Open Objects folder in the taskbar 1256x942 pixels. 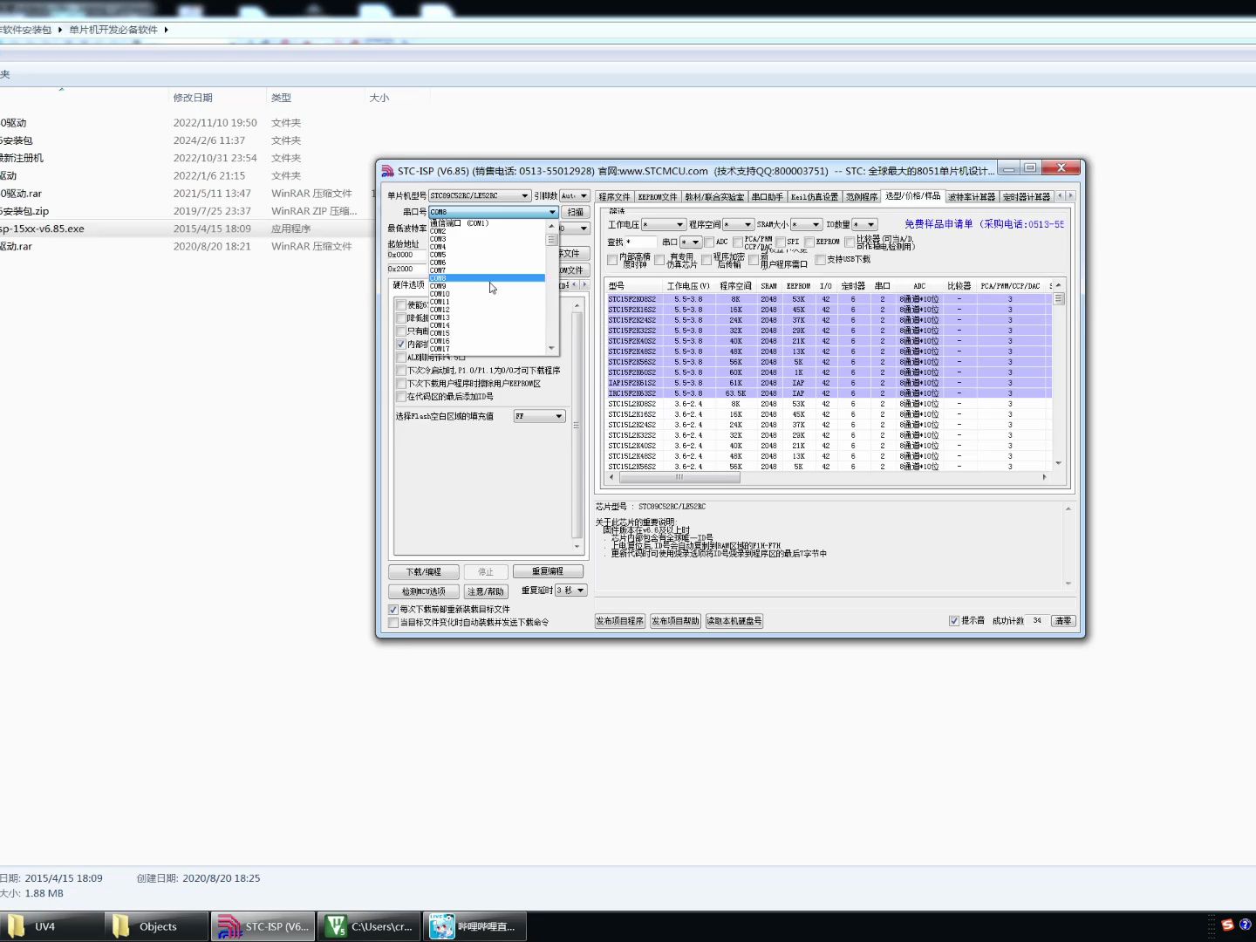tap(157, 926)
